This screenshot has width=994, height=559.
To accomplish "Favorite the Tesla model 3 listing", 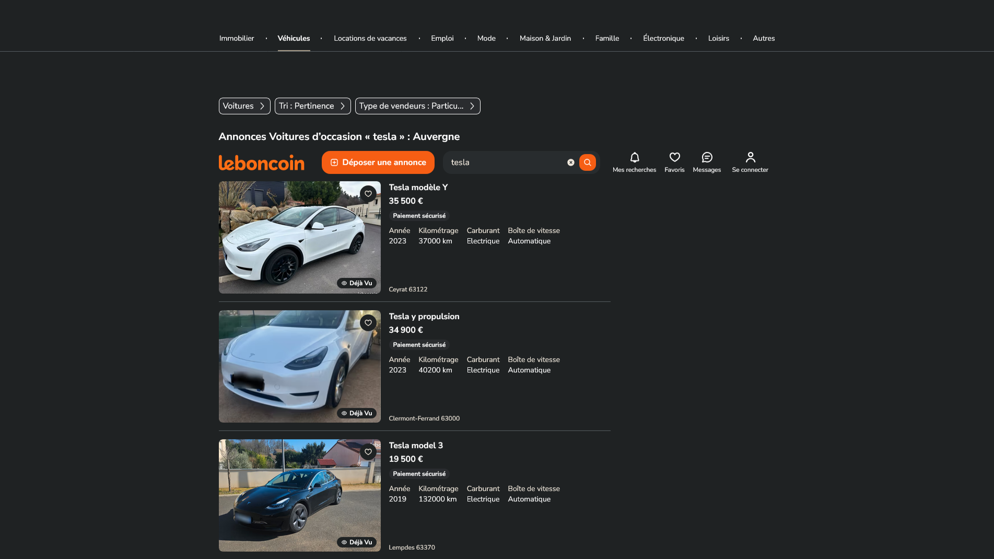I will pyautogui.click(x=368, y=452).
